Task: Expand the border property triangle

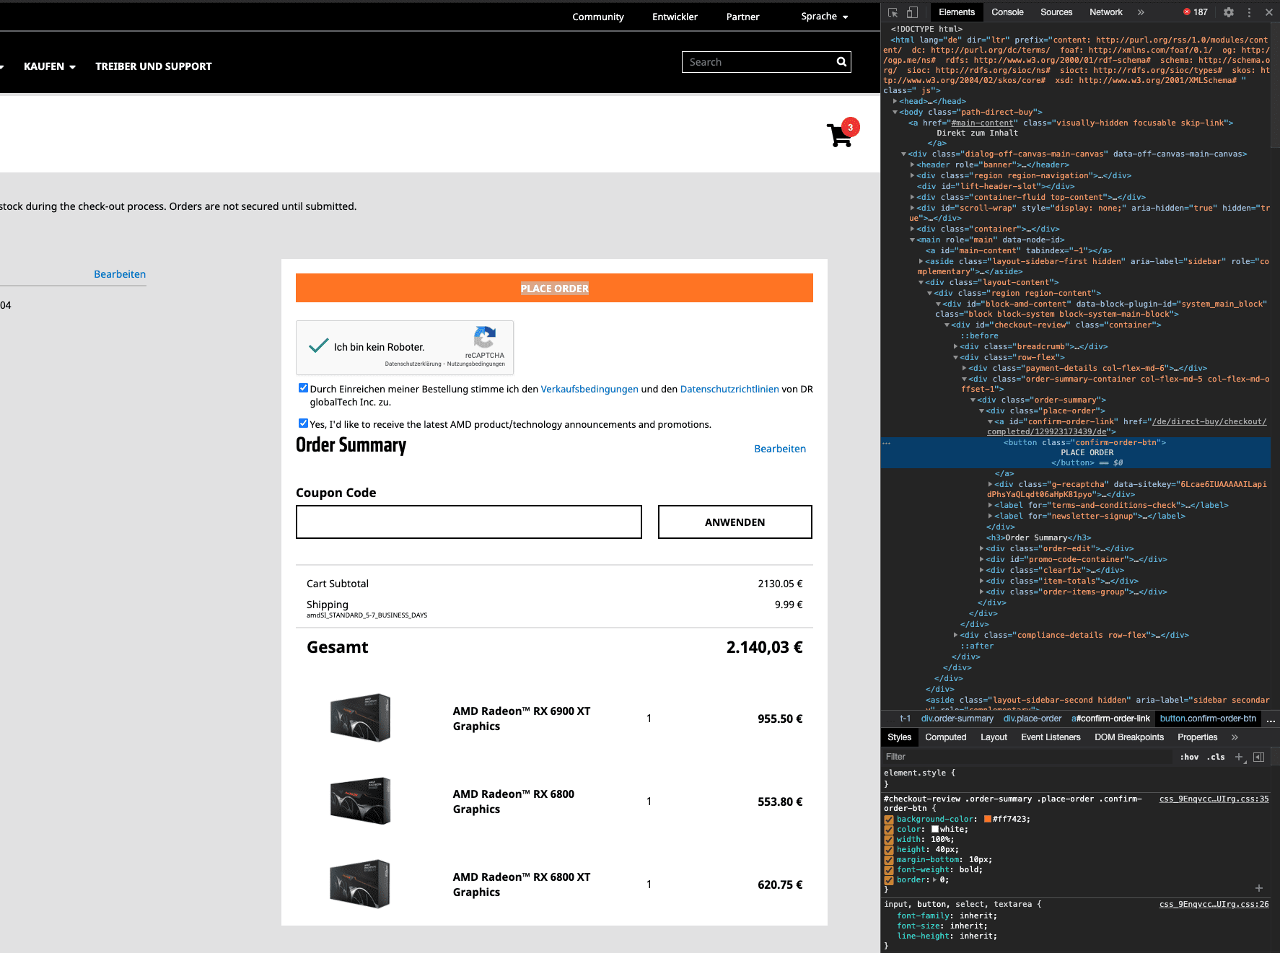Action: click(x=935, y=880)
